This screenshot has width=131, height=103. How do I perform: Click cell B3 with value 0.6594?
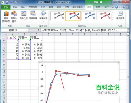[x=25, y=45]
